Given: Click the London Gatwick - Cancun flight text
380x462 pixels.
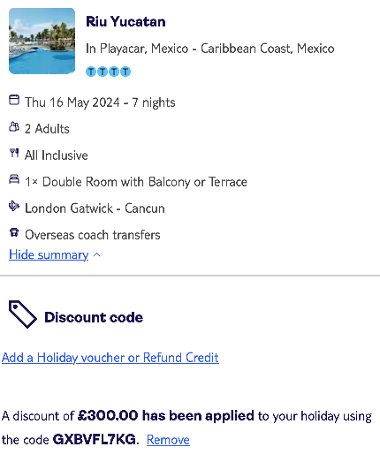Looking at the screenshot, I should pyautogui.click(x=95, y=208).
